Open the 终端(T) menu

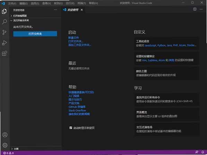click(x=81, y=3)
